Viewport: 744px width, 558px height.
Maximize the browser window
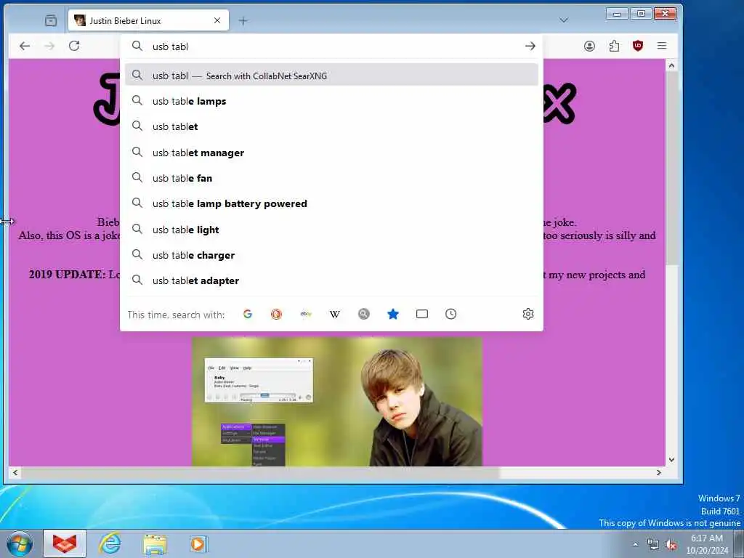coord(641,14)
